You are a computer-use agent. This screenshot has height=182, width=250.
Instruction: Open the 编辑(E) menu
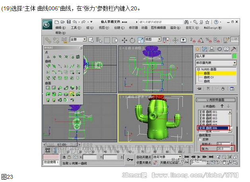(60, 28)
